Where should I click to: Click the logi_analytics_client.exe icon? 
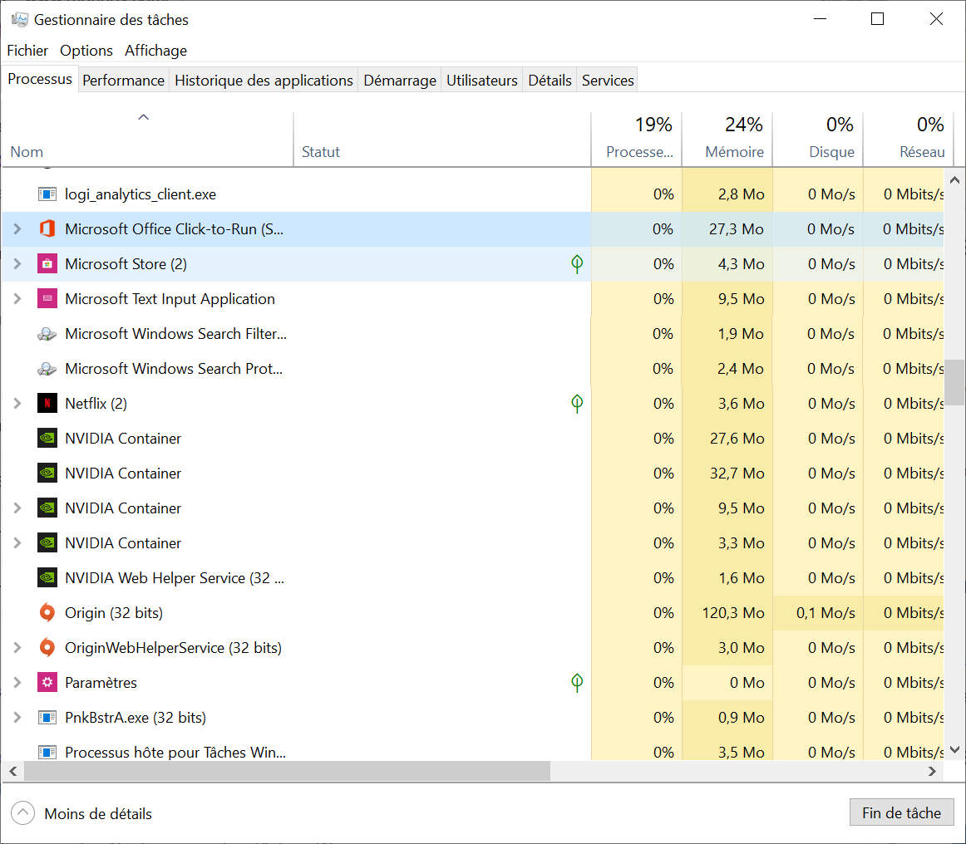[x=47, y=194]
